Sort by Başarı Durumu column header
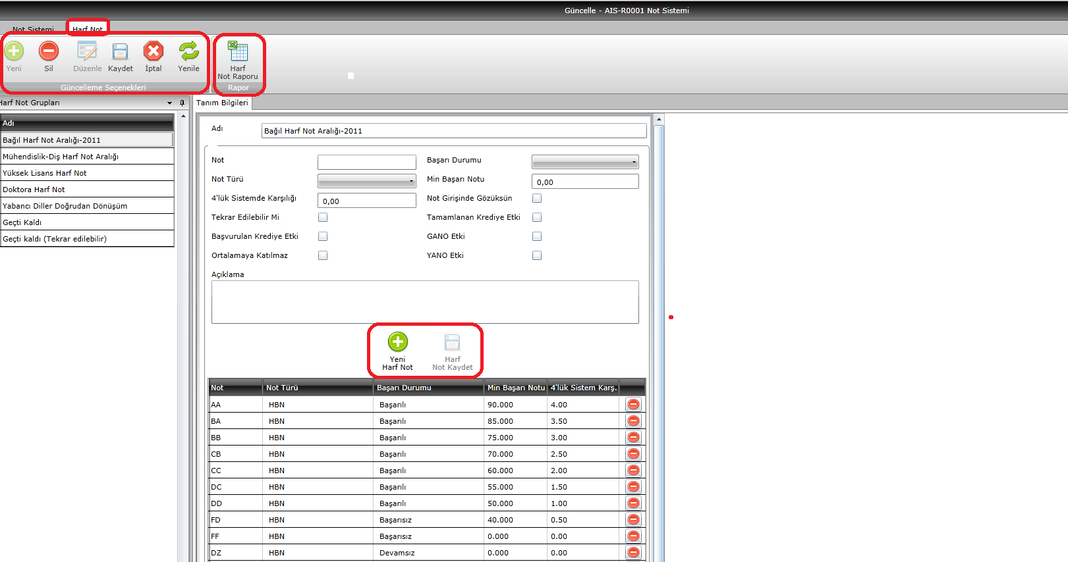1068x562 pixels. click(428, 388)
